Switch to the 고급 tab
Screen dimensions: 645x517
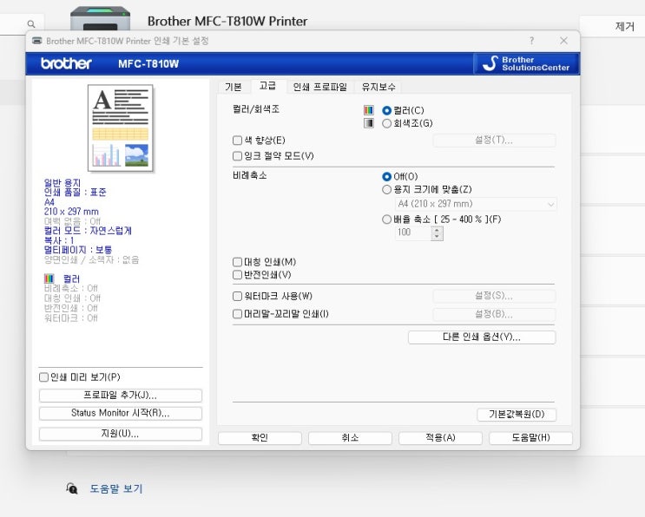coord(267,86)
